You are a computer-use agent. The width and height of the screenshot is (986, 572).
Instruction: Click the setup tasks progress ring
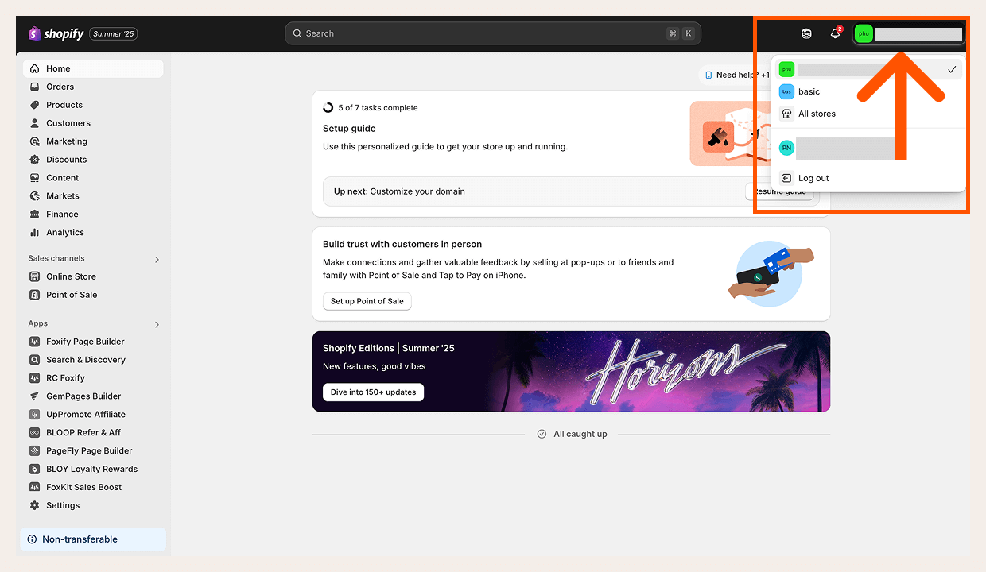coord(328,107)
